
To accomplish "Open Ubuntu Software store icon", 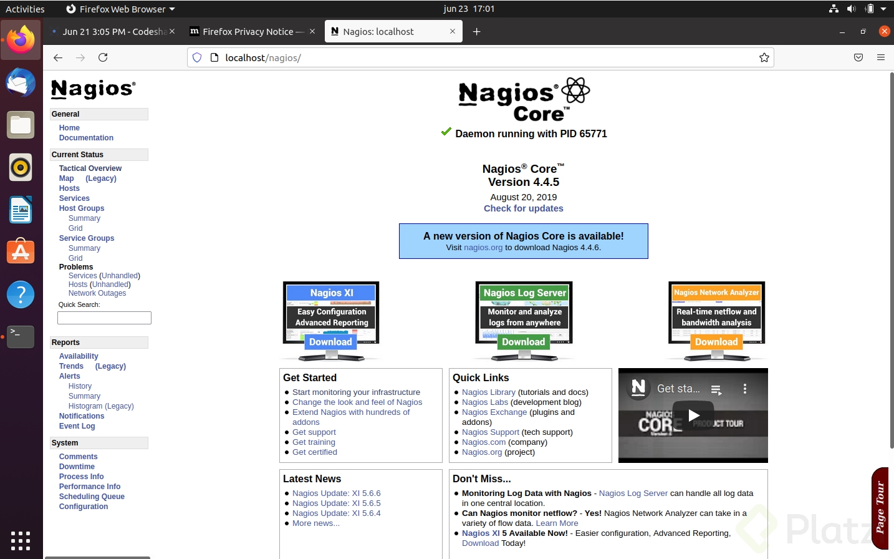I will point(21,251).
